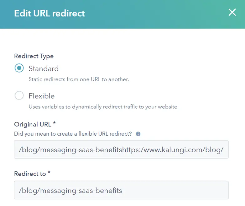This screenshot has height=206, width=245.
Task: Click the "Redirect to" field label
Action: coord(30,174)
